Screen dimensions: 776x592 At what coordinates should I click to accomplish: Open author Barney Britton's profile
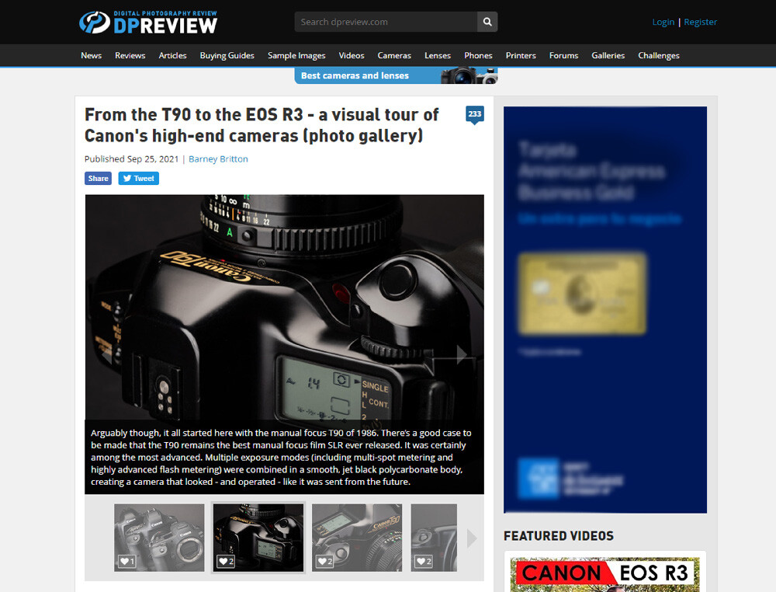click(218, 159)
